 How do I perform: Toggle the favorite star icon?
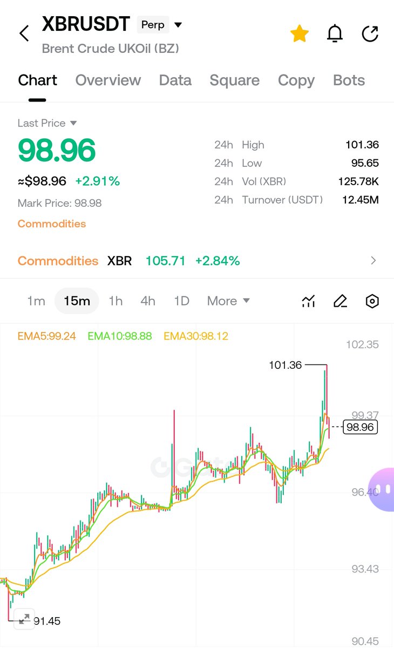(x=300, y=33)
